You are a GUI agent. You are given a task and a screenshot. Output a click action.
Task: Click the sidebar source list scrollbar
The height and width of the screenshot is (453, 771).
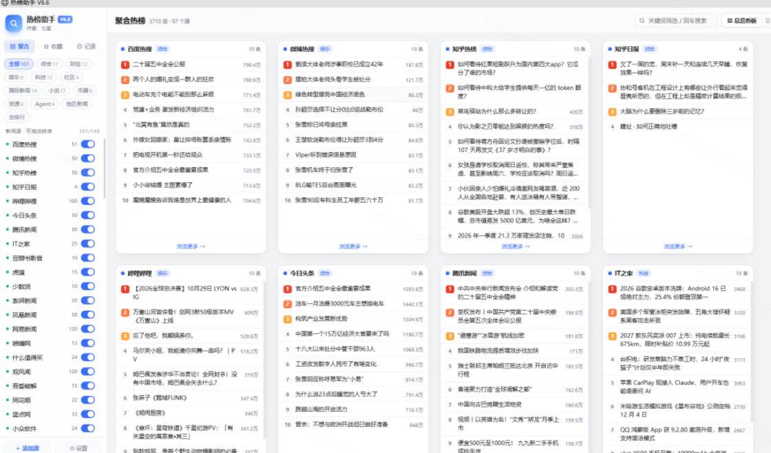105,168
